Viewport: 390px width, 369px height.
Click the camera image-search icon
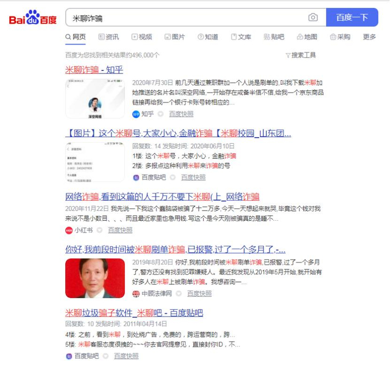pos(313,17)
